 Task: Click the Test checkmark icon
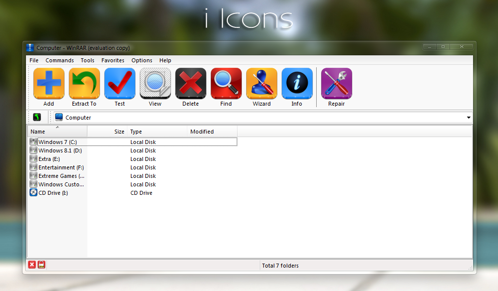[x=120, y=83]
